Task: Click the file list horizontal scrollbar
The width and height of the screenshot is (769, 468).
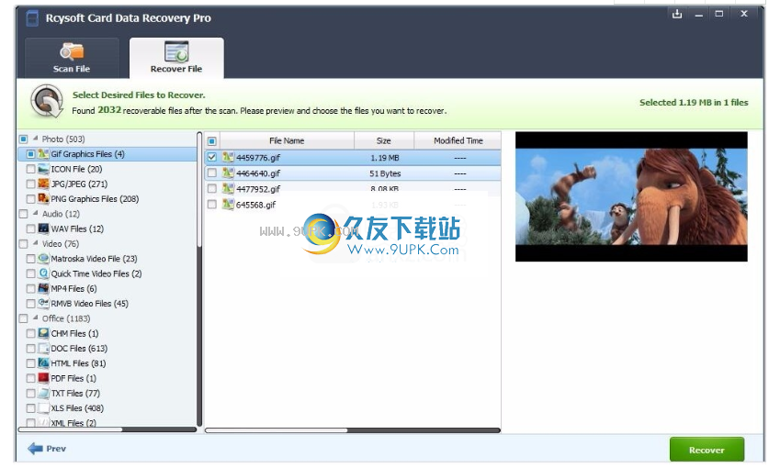Action: [x=353, y=430]
